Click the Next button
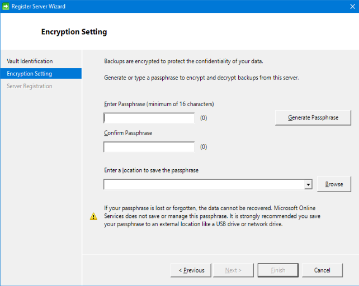This screenshot has height=286, width=359. tap(233, 270)
